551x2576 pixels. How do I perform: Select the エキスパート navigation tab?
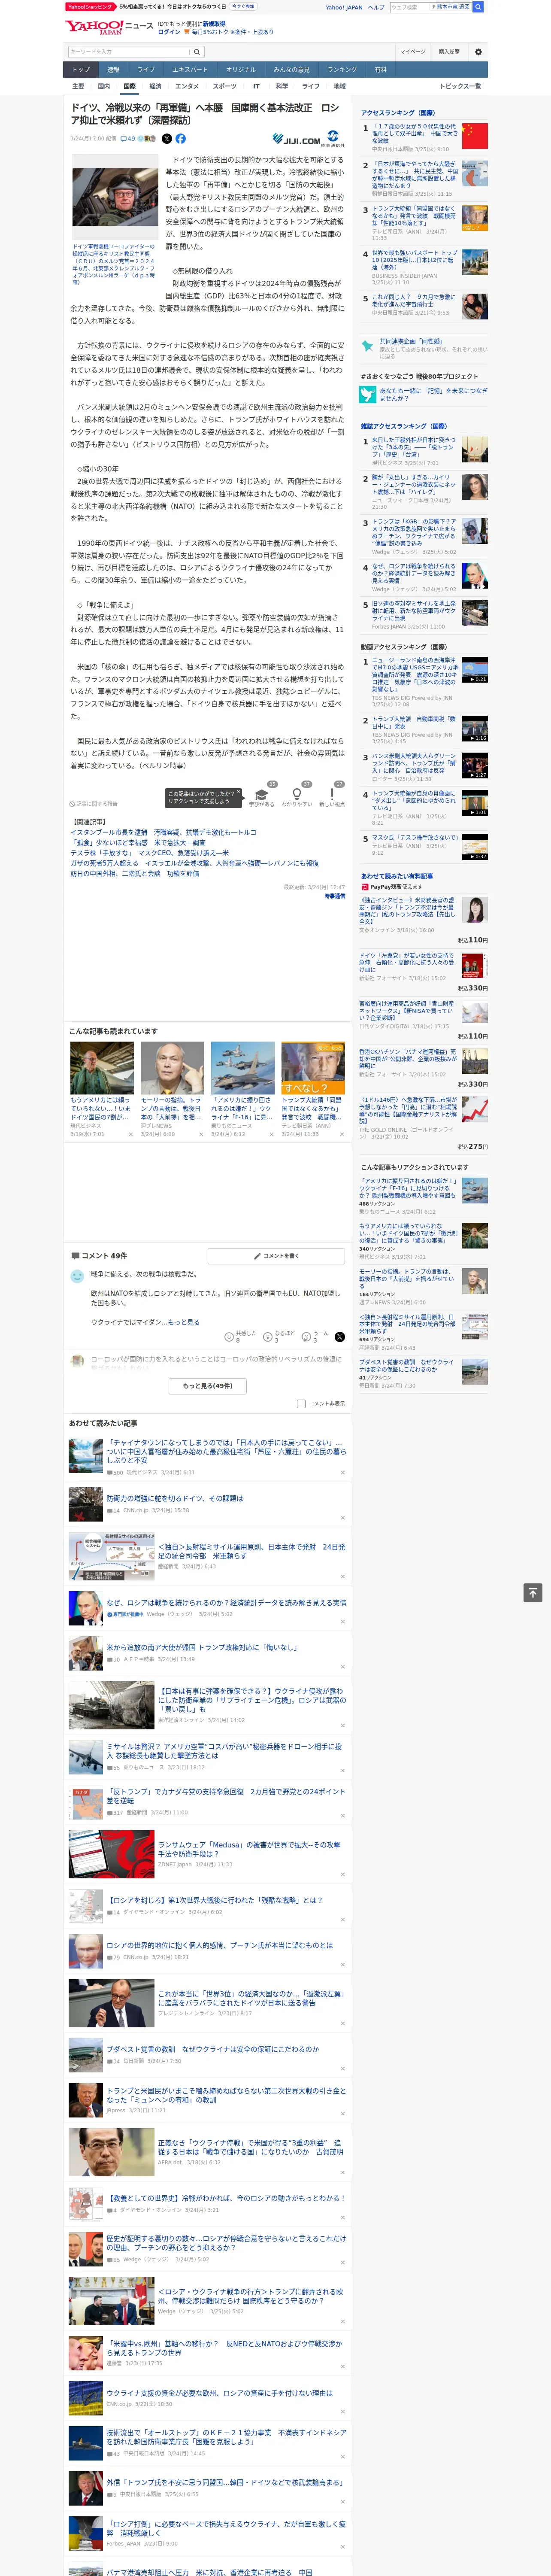click(190, 69)
